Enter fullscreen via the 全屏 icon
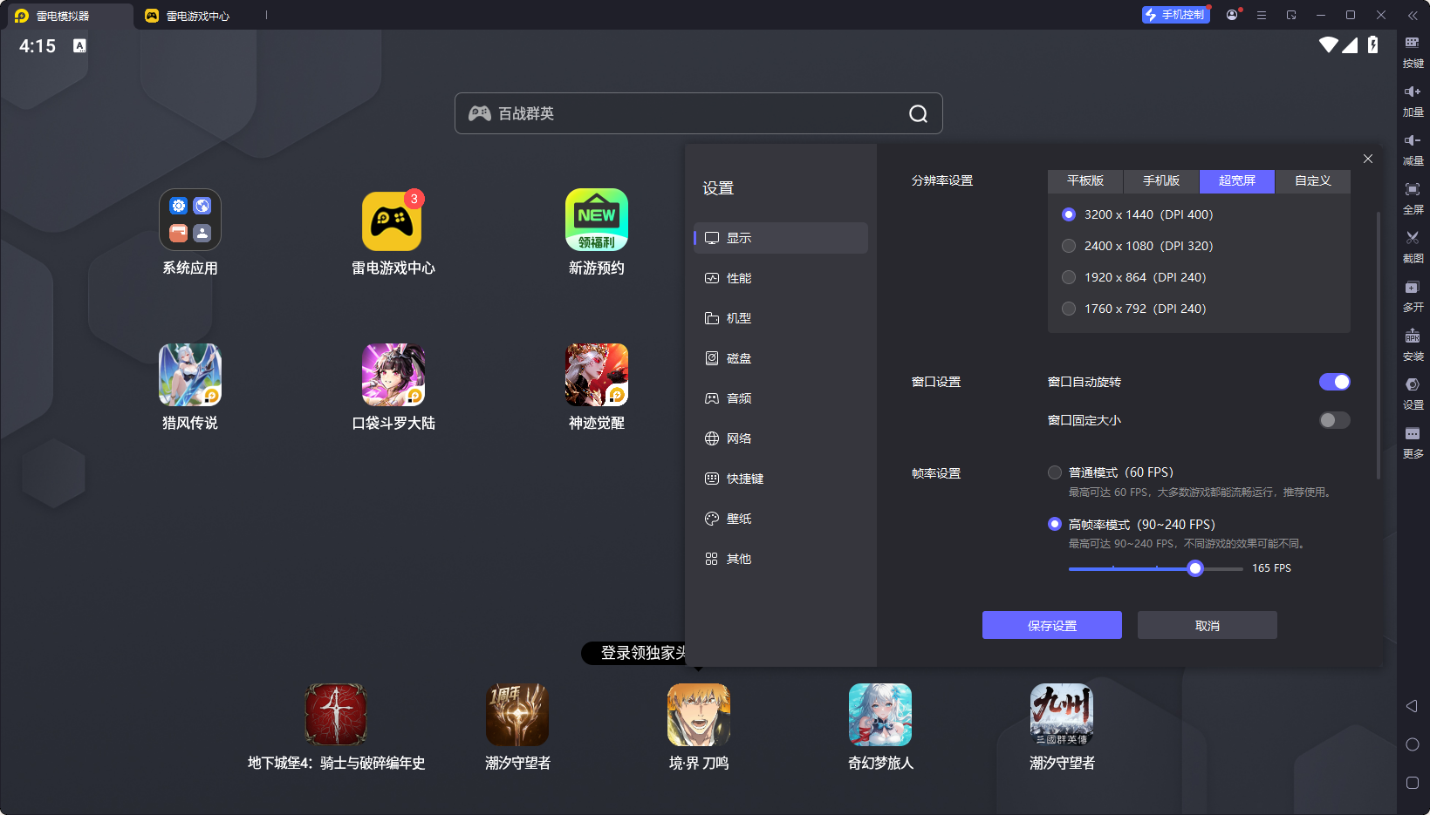Image resolution: width=1430 pixels, height=815 pixels. click(x=1413, y=198)
